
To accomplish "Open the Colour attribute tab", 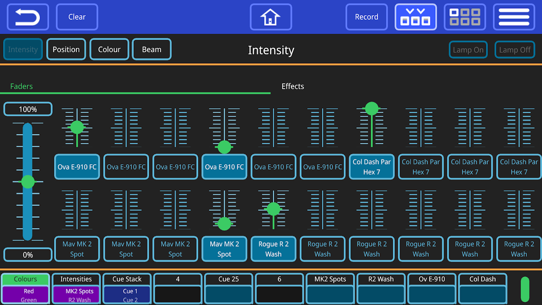I will (109, 50).
